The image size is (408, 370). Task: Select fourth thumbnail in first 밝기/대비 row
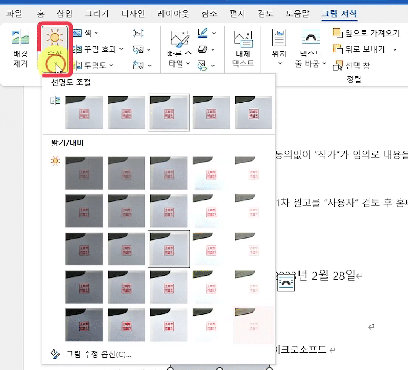click(211, 173)
